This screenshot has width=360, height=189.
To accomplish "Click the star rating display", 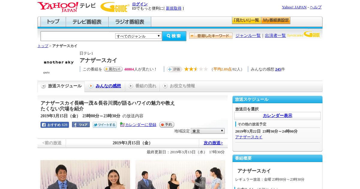I will point(196,69).
